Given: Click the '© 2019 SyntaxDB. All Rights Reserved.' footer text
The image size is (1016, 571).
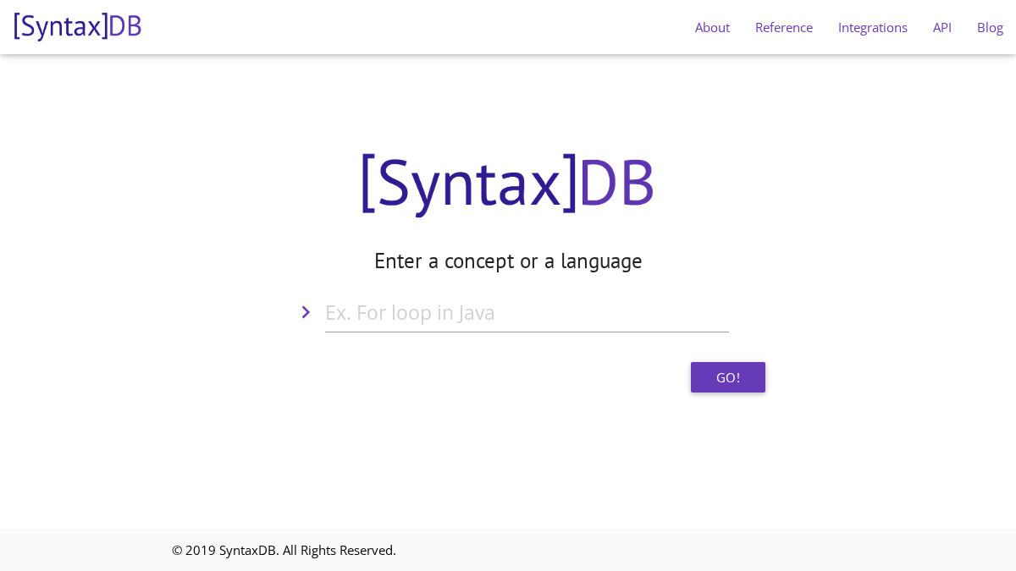Looking at the screenshot, I should (284, 550).
